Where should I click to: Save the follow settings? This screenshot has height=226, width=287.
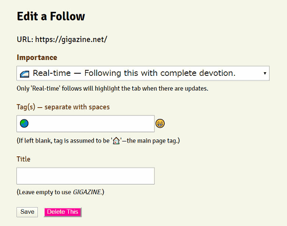pos(27,212)
